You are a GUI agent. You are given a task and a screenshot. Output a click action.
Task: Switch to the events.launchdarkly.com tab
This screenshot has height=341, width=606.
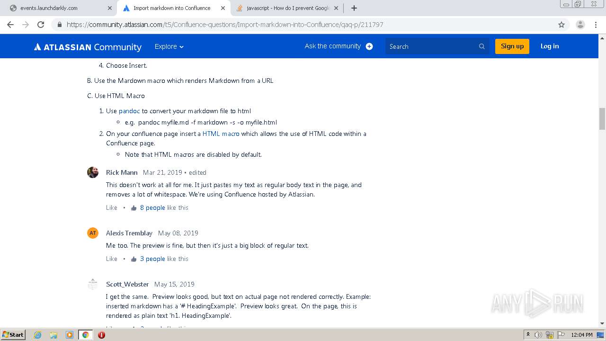pyautogui.click(x=59, y=8)
